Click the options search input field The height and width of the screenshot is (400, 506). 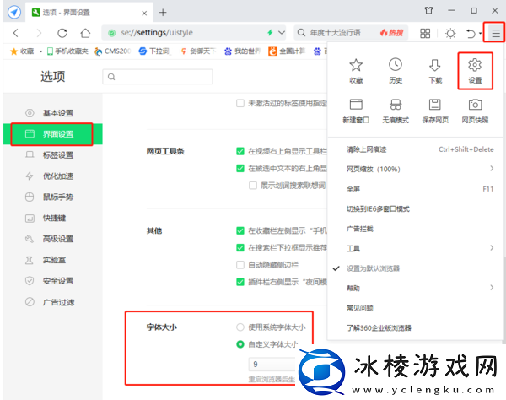point(158,77)
